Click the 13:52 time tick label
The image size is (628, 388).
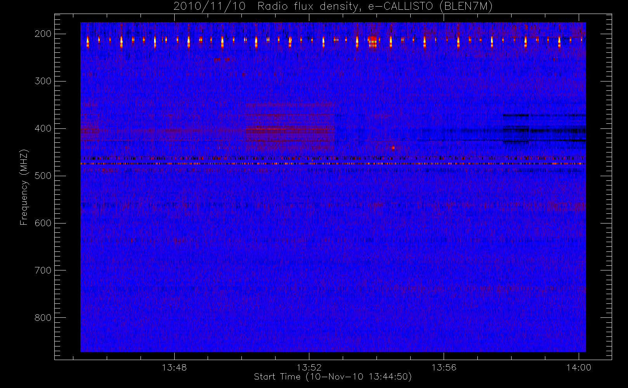(x=309, y=367)
